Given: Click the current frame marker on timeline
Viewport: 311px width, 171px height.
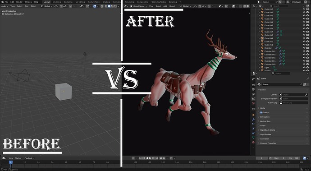Looking at the screenshot, I should [11, 162].
